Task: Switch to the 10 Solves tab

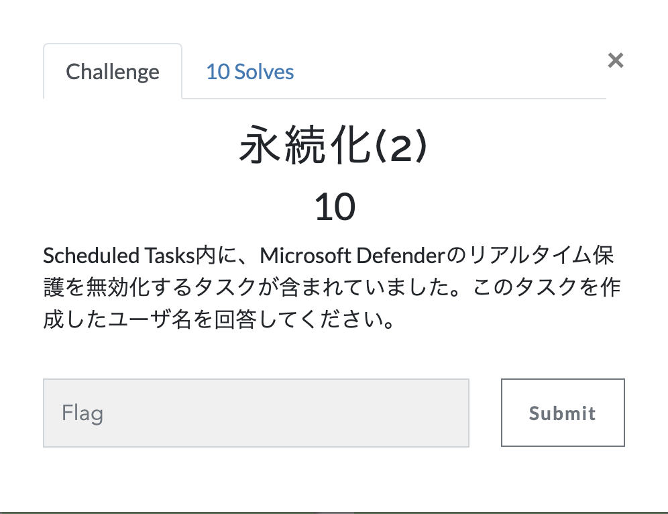Action: click(x=250, y=72)
